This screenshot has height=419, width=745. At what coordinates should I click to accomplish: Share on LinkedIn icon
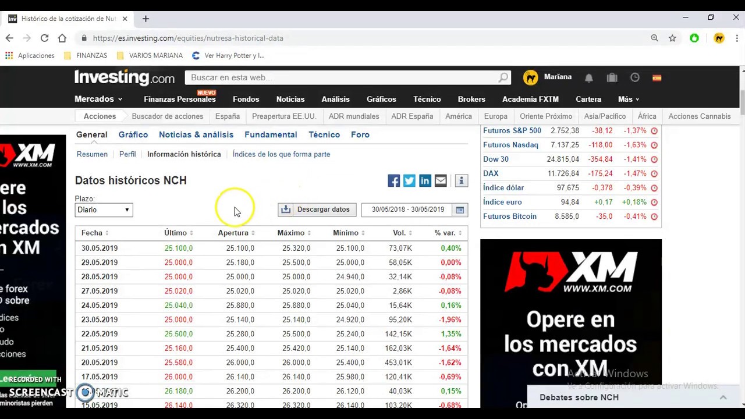425,181
